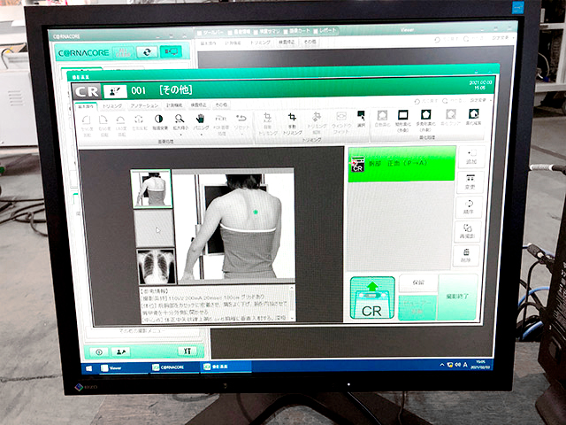Switch to the その他 ribbon tab in capture window

(x=221, y=104)
